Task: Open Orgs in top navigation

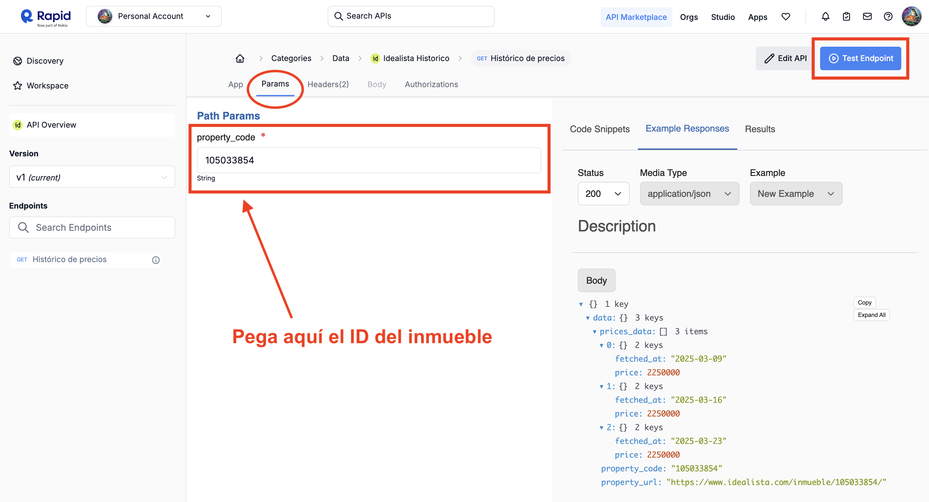Action: tap(689, 17)
